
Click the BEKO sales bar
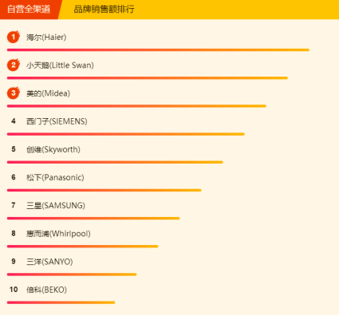pos(61,302)
